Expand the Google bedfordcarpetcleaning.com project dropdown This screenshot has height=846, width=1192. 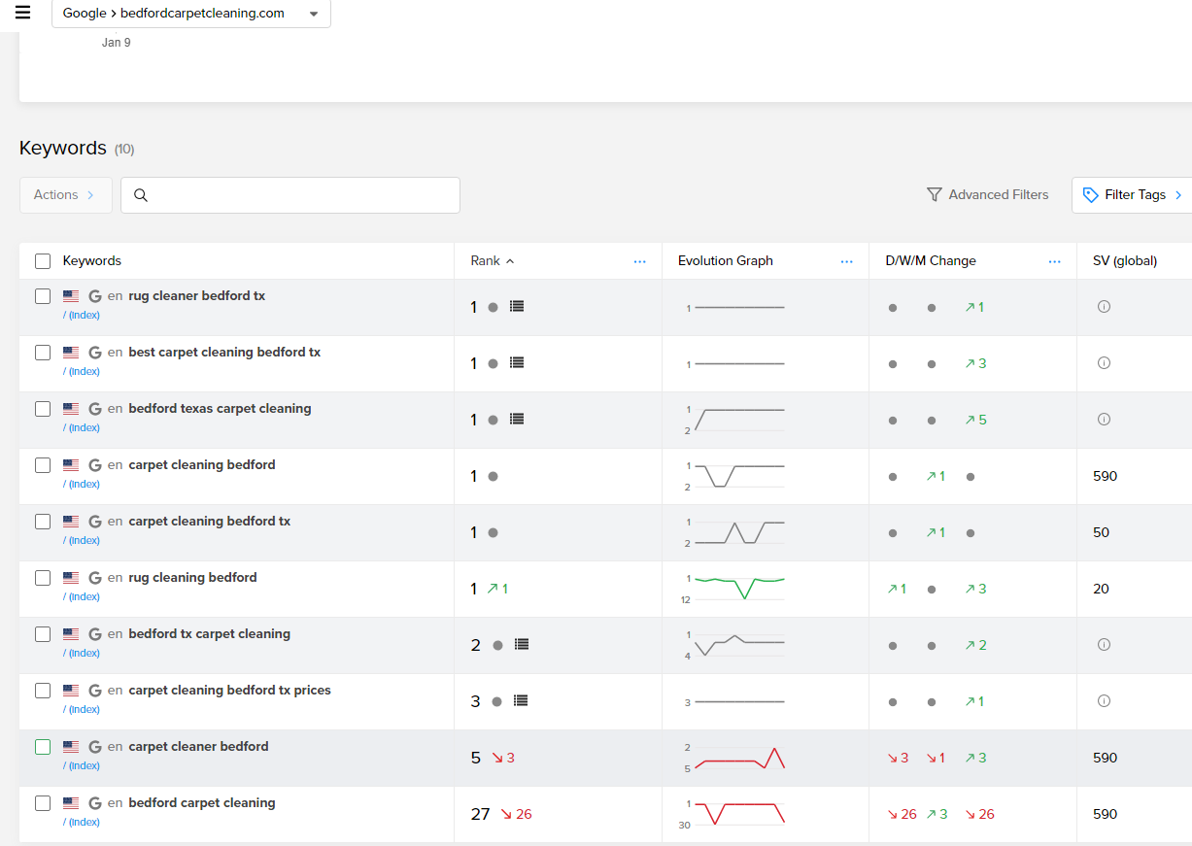tap(313, 15)
